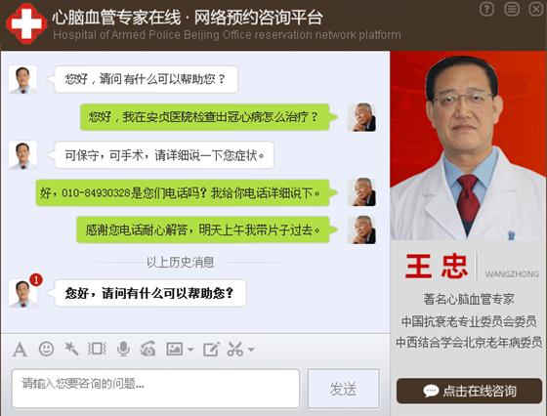547x416 pixels.
Task: Click the magic wand effects icon
Action: pos(71,349)
